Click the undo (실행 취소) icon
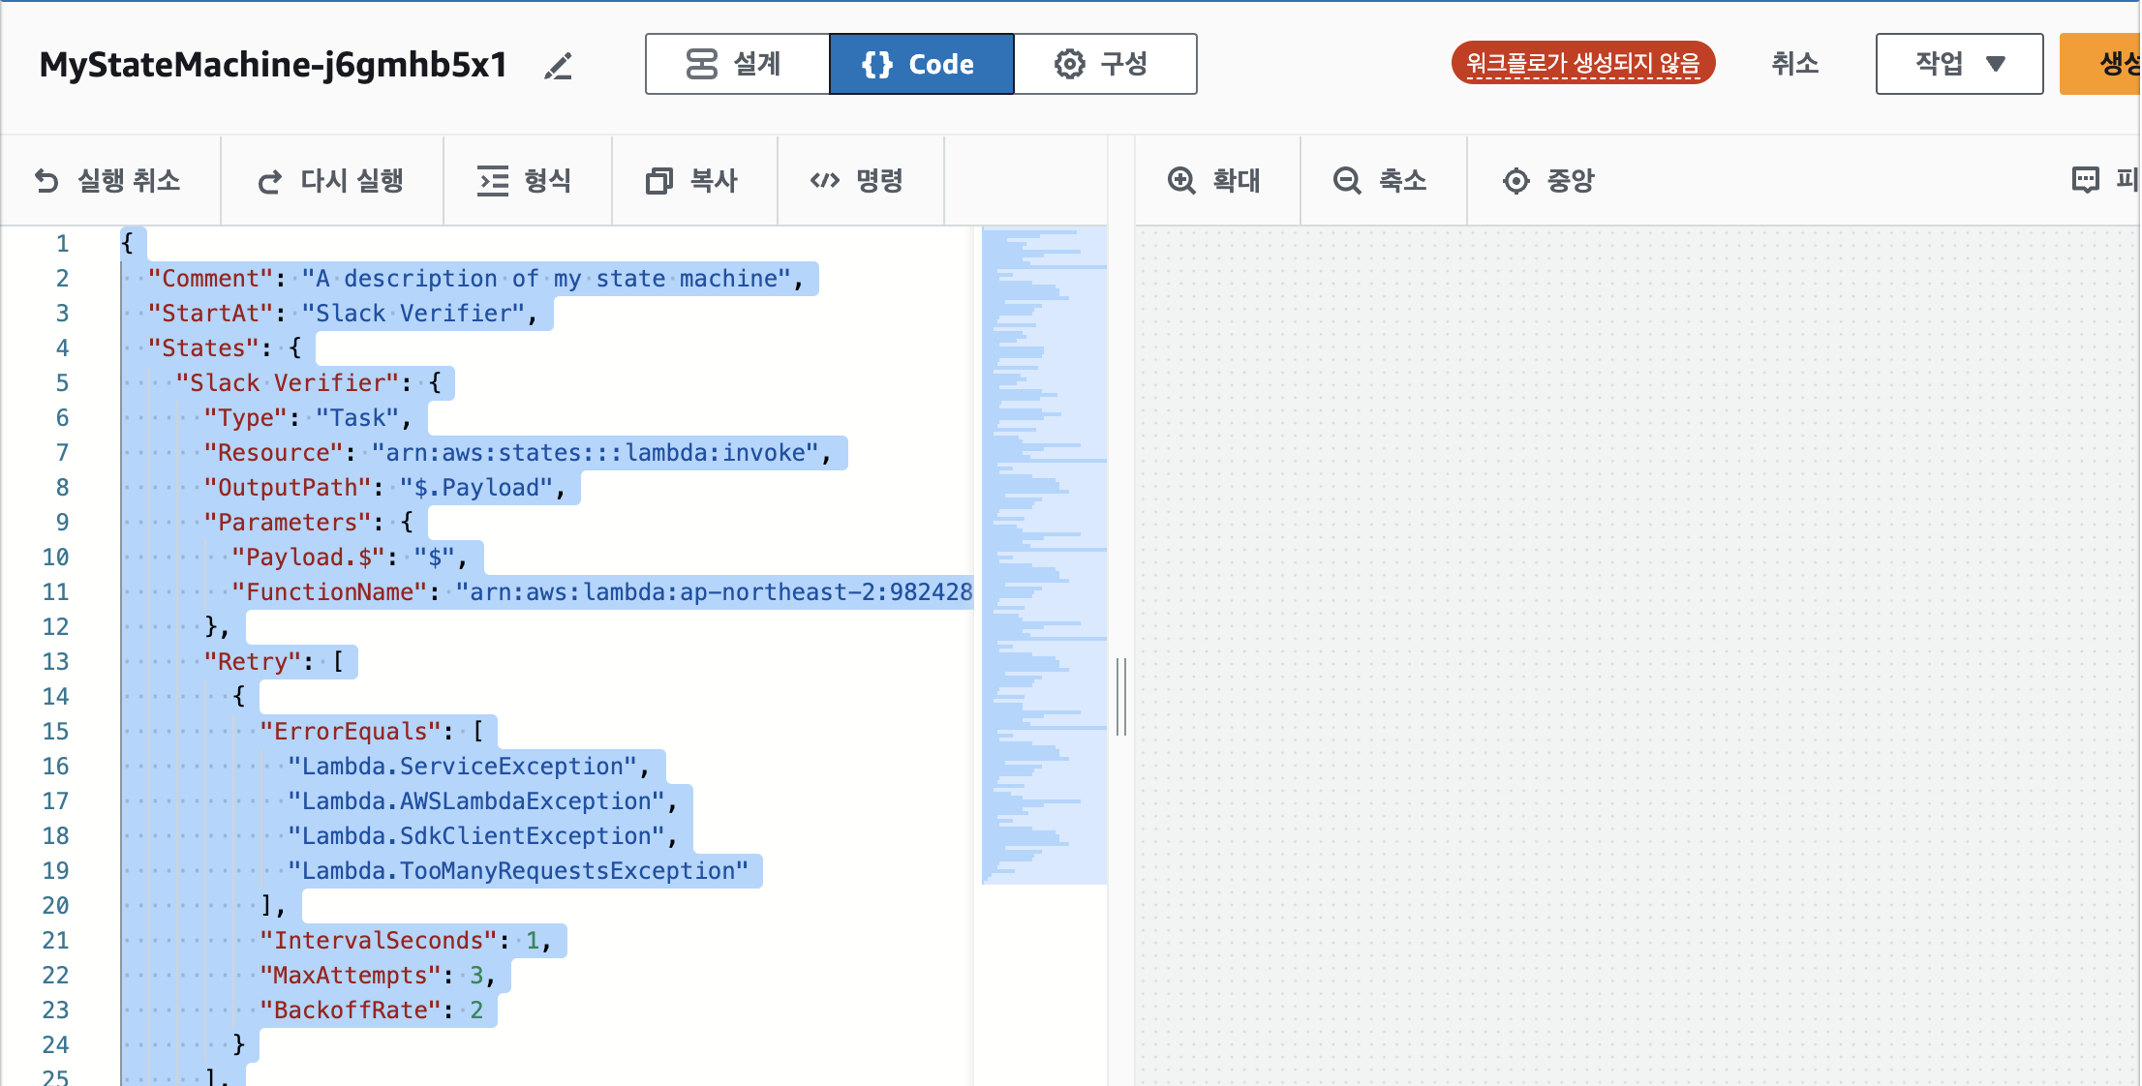2142x1086 pixels. pos(46,181)
